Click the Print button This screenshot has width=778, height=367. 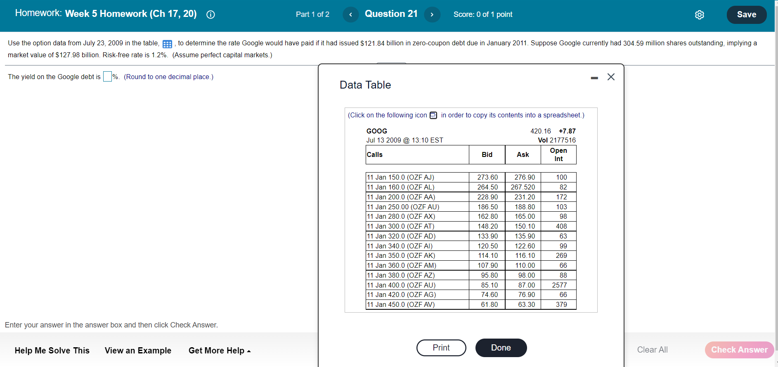click(441, 348)
